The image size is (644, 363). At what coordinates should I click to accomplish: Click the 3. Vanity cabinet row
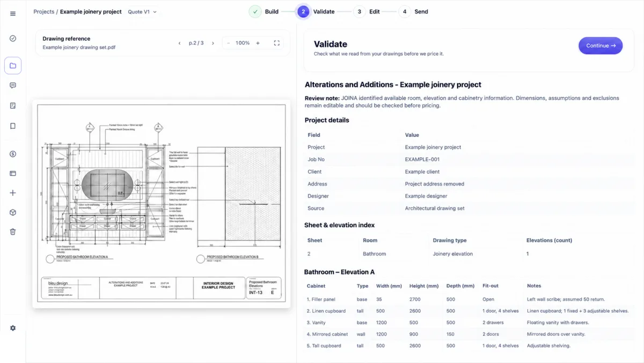click(470, 323)
